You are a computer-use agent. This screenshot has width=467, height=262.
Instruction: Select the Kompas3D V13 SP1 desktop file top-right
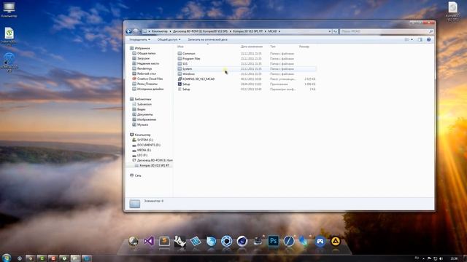click(452, 11)
